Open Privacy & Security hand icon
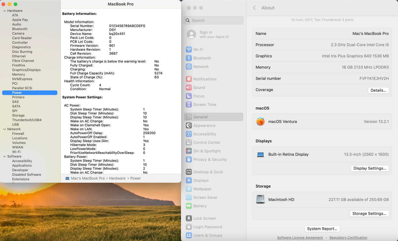The height and width of the screenshot is (241, 398). [x=189, y=159]
